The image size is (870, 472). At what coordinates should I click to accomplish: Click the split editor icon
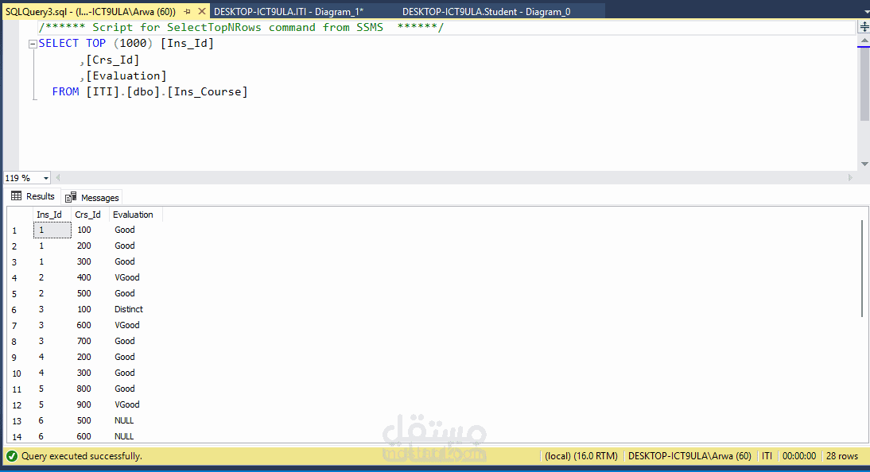(864, 27)
